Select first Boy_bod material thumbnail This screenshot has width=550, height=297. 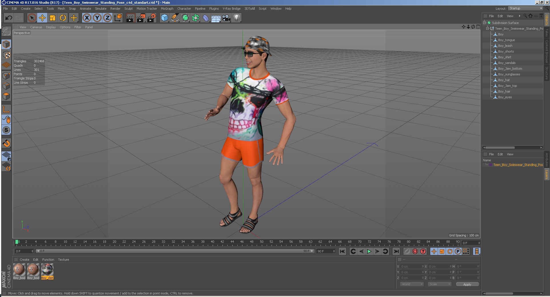(x=19, y=271)
